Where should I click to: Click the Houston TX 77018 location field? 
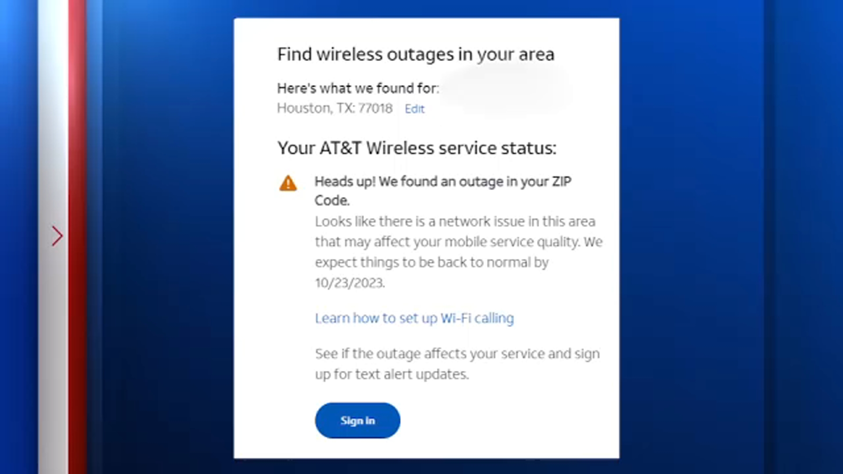(x=335, y=108)
